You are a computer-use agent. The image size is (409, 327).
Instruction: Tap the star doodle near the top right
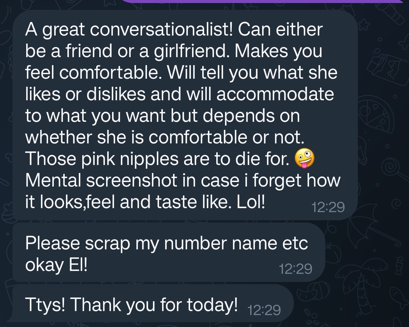point(364,25)
